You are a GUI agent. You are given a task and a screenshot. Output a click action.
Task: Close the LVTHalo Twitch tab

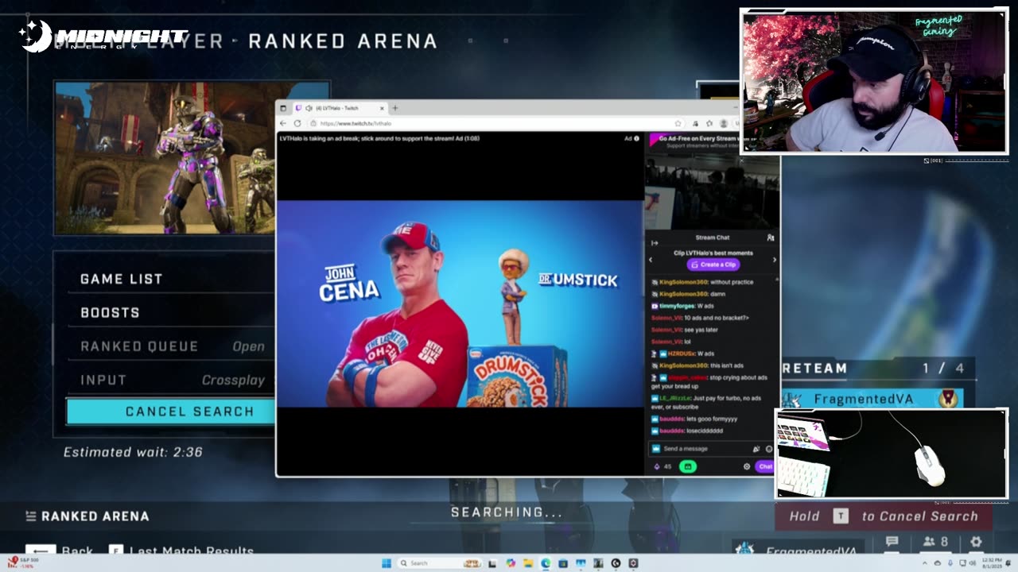(382, 108)
